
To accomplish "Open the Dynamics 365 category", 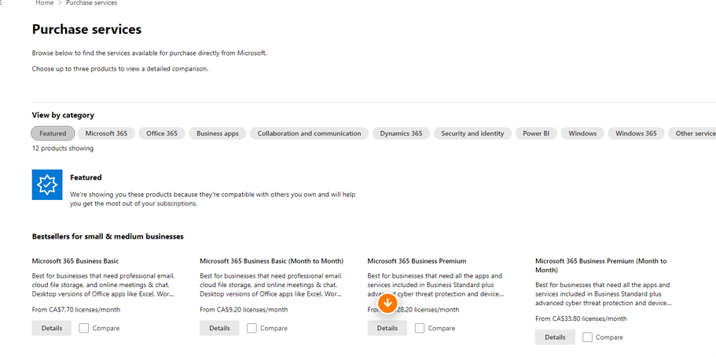I will [x=401, y=133].
